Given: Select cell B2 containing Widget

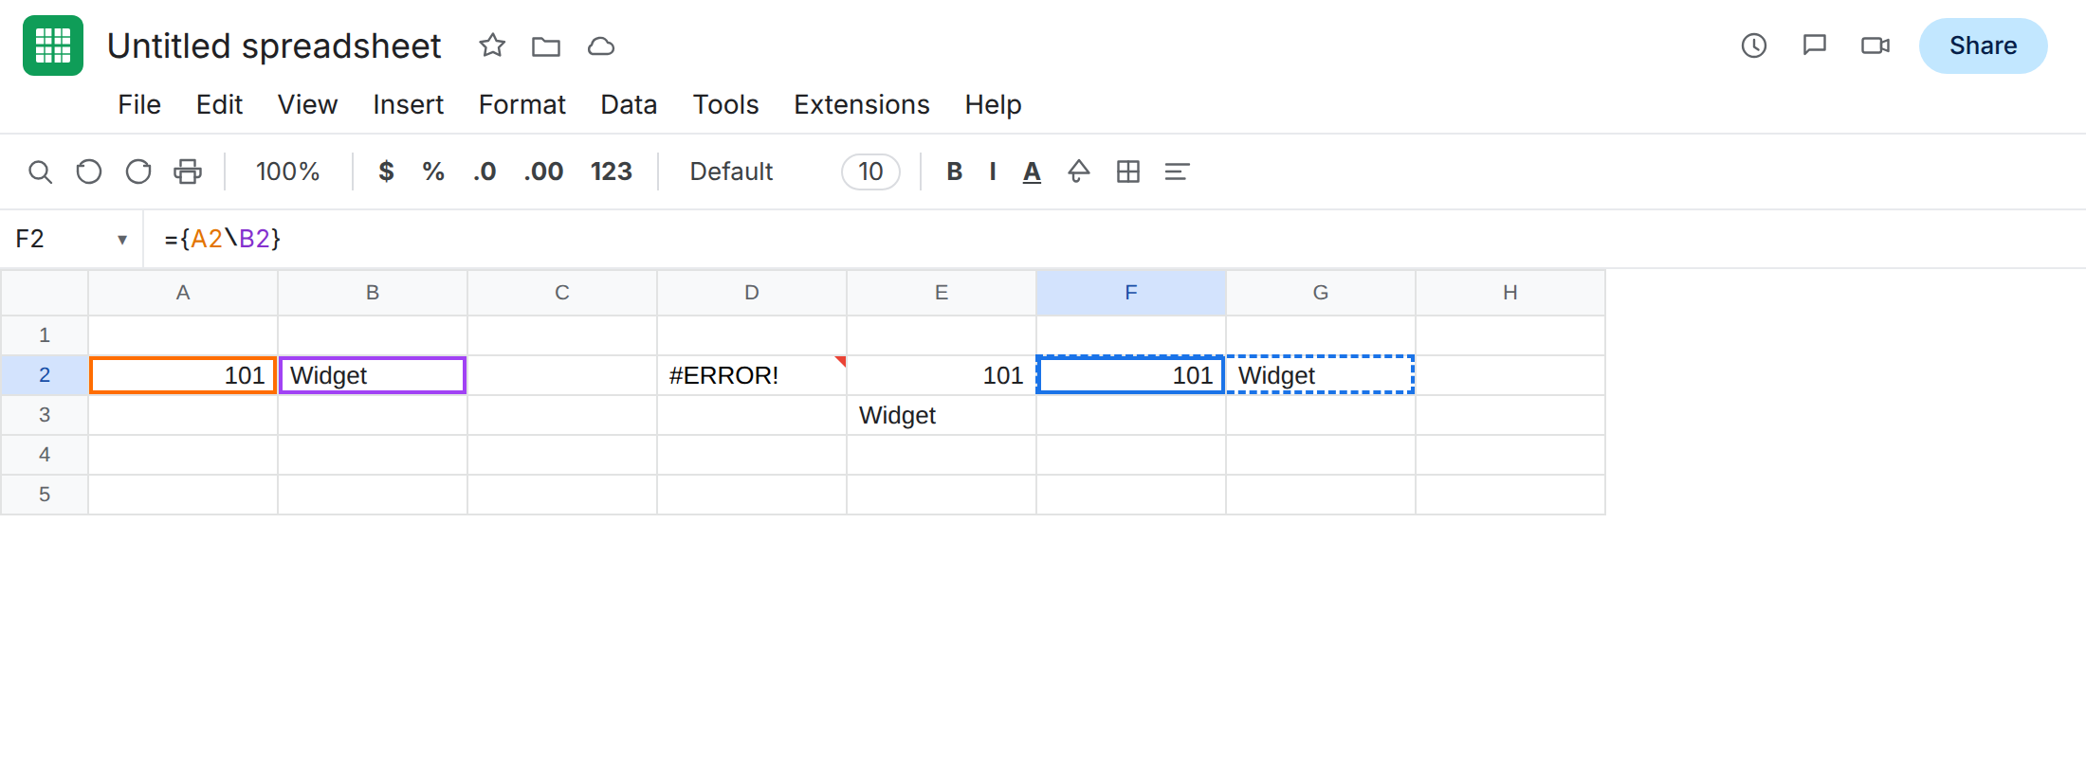Looking at the screenshot, I should pos(373,375).
